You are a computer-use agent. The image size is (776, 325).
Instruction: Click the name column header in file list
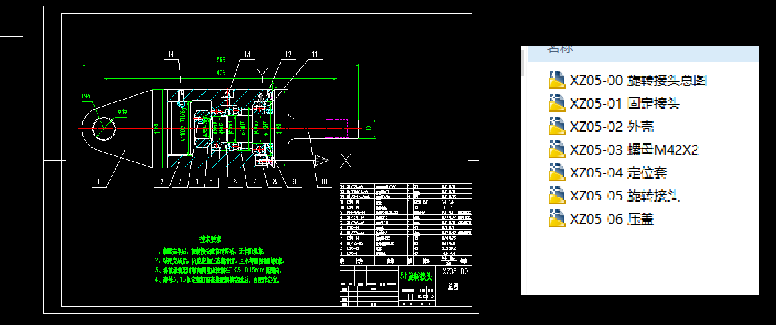coord(560,49)
